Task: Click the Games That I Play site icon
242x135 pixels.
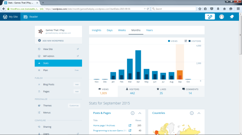Action: coord(41,31)
